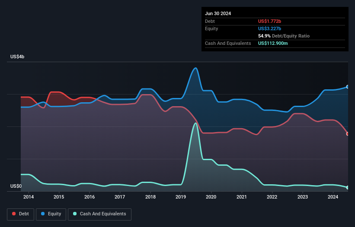Screen dimensions: 355x227
Task: Click the US$0 y-axis label
Action: 16,186
